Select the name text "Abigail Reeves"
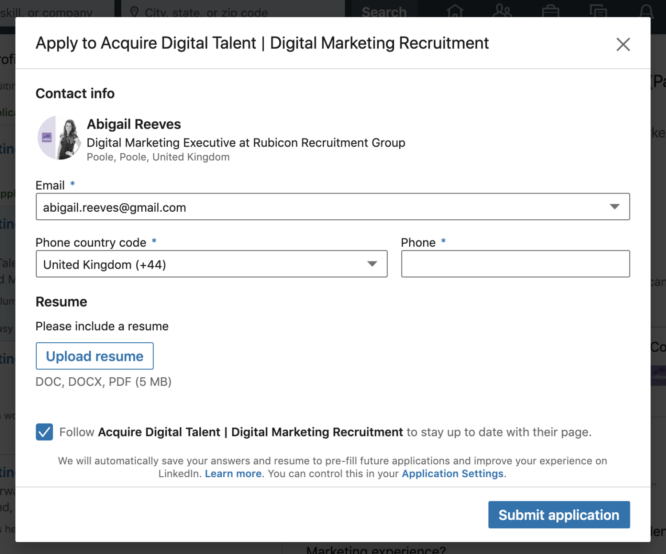This screenshot has width=666, height=554. (x=134, y=124)
